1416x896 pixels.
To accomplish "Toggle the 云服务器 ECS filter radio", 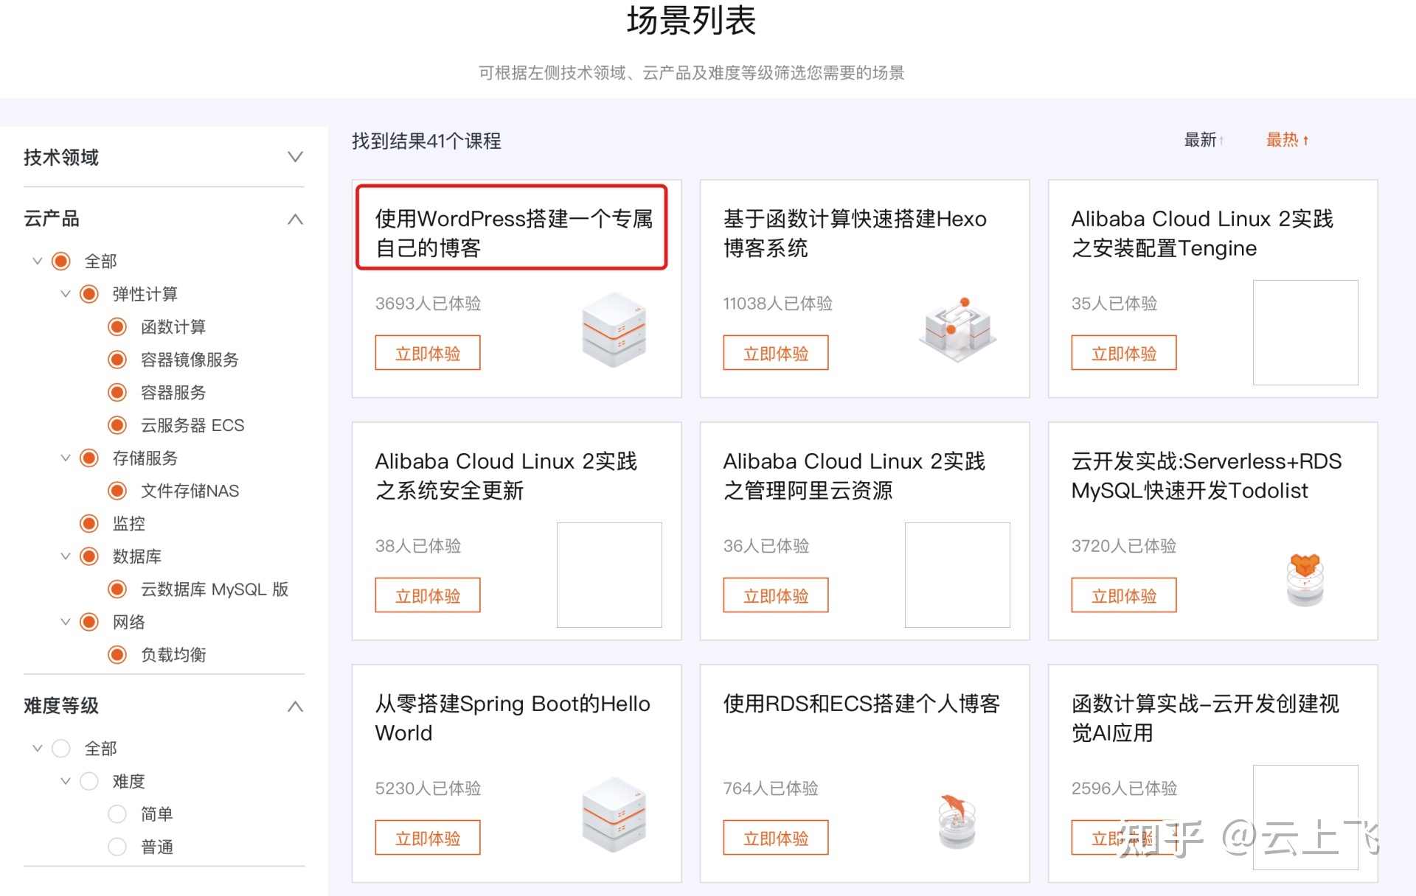I will pos(117,425).
